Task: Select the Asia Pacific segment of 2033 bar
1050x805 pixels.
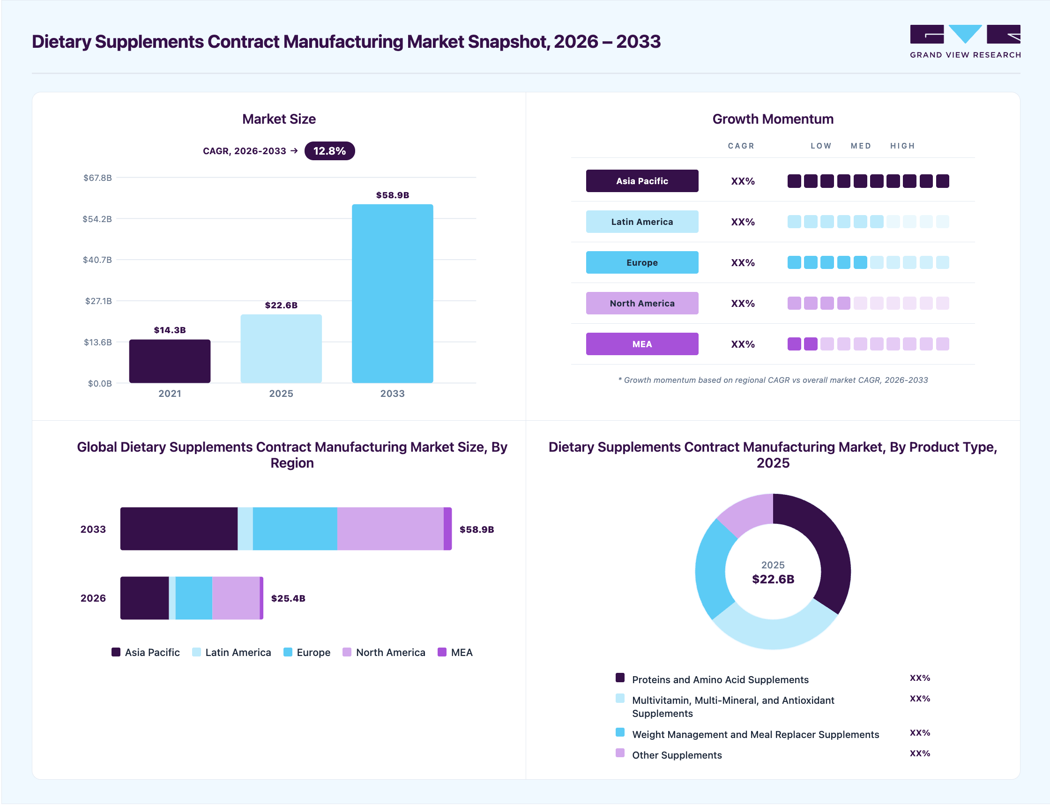Action: pos(179,529)
